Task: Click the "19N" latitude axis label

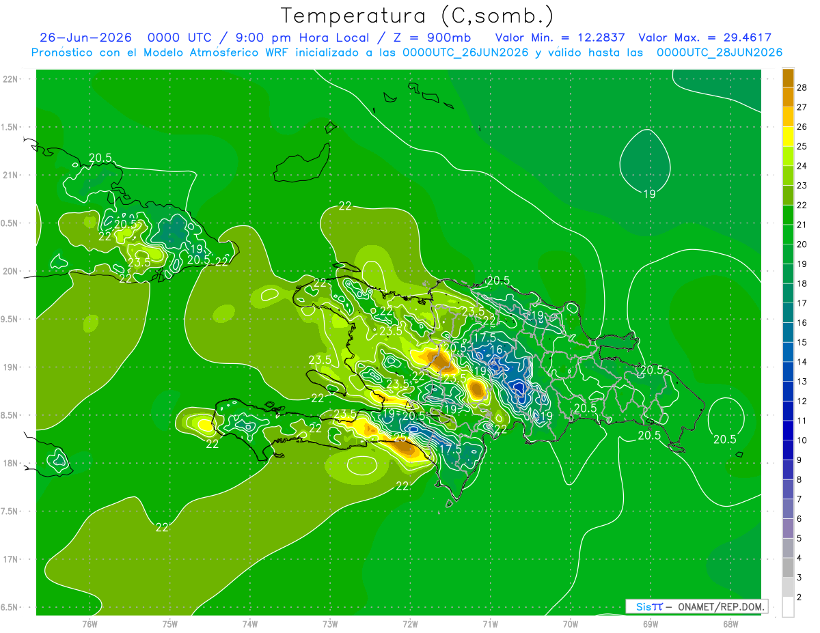Action: [10, 367]
